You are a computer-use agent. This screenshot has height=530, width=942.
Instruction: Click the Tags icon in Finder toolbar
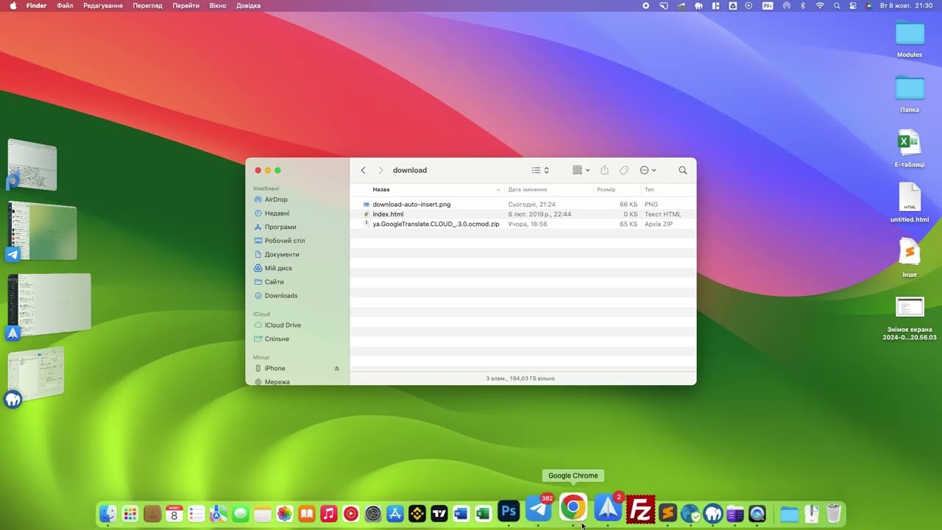tap(623, 170)
